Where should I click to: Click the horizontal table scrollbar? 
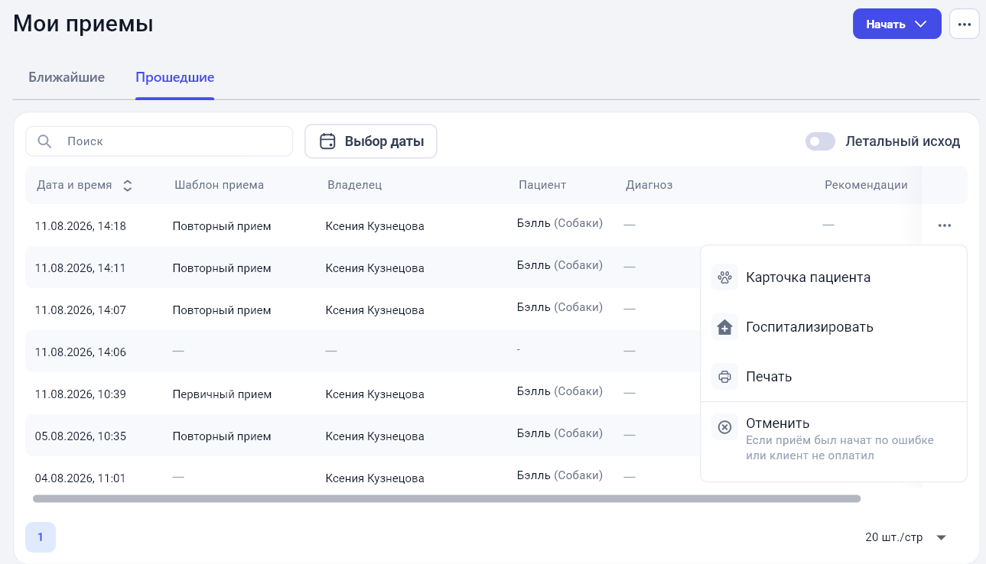447,498
